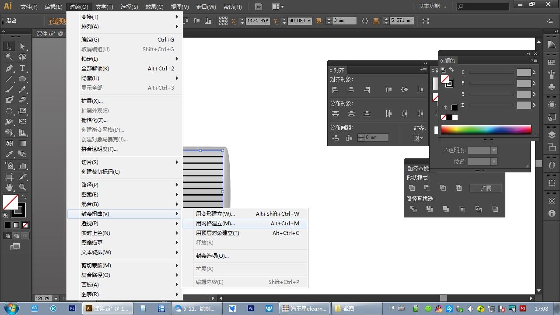
Task: Select the Artboard tool
Action: click(9, 177)
